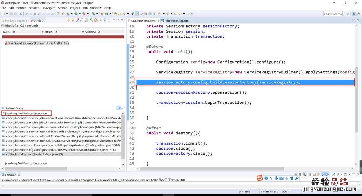Open the Navigate menu
This screenshot has width=362, height=196.
point(49,8)
